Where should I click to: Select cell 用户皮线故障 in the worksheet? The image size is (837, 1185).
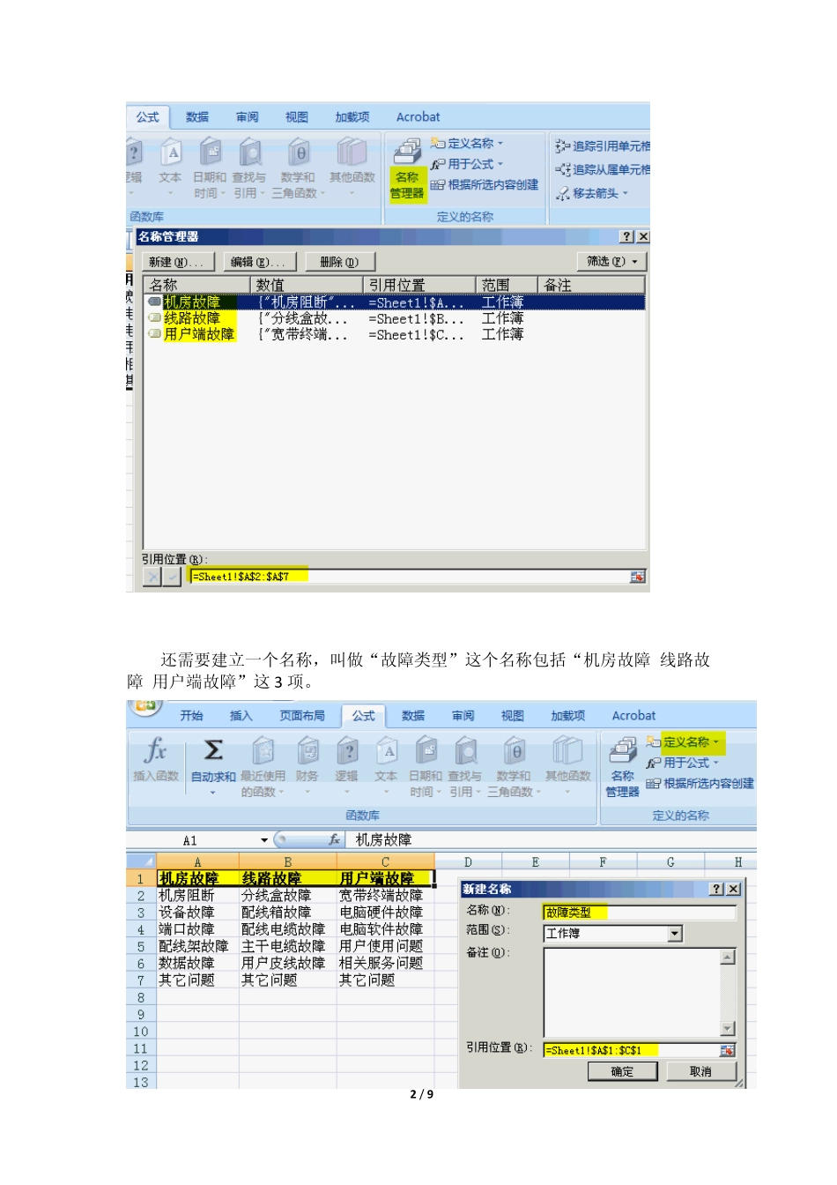(288, 963)
